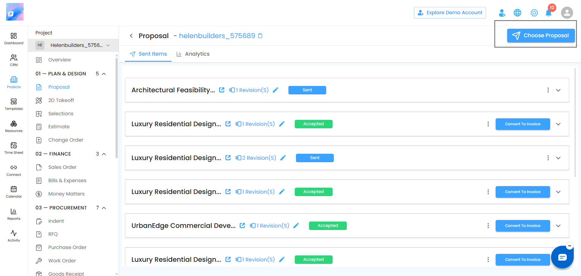Go to Time Sheet in sidebar

tap(14, 148)
